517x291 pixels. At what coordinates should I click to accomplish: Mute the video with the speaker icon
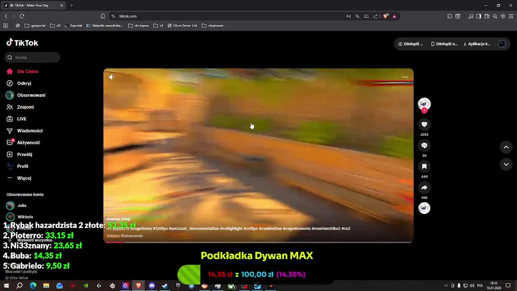[111, 77]
